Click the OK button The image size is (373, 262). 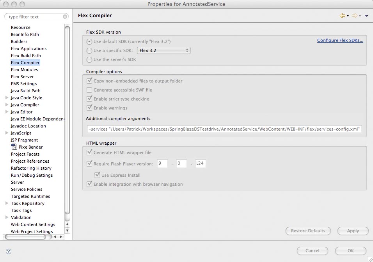coord(351,251)
